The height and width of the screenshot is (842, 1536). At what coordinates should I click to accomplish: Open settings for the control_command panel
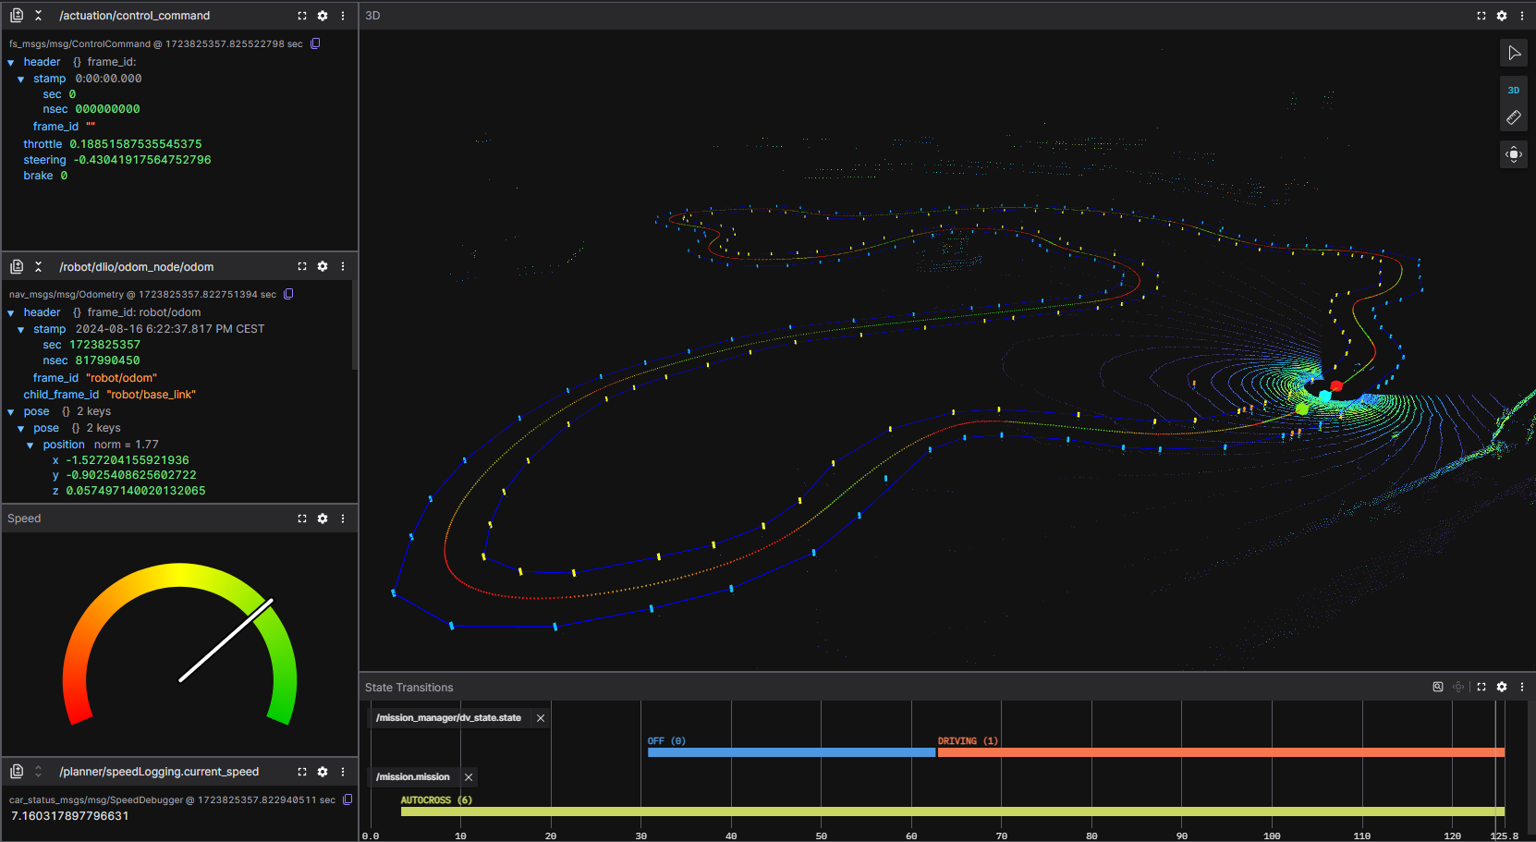pyautogui.click(x=323, y=16)
